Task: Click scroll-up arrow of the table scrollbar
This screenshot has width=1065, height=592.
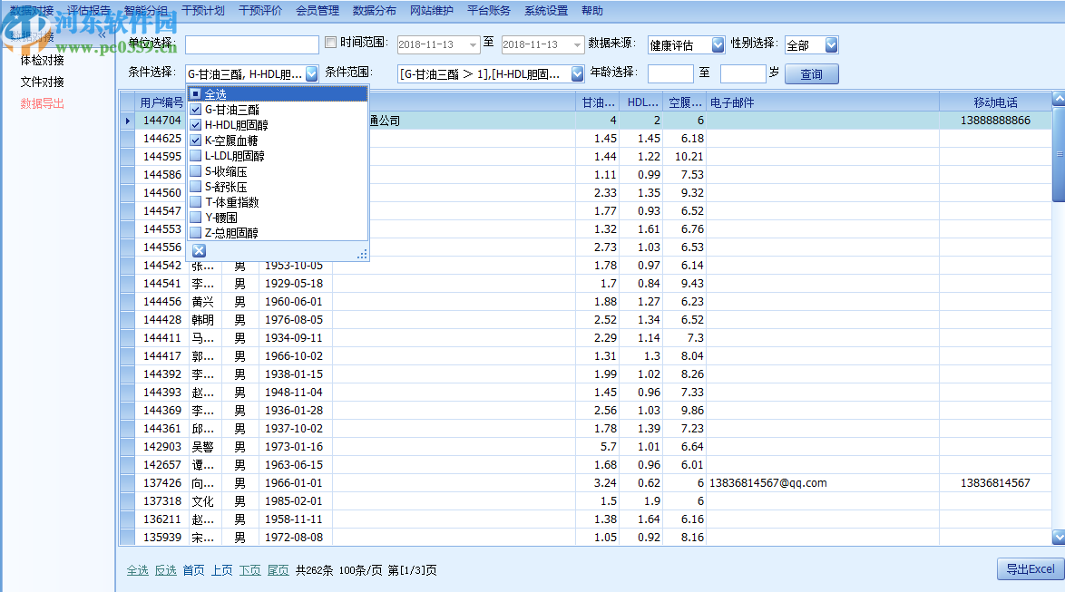Action: pyautogui.click(x=1058, y=99)
